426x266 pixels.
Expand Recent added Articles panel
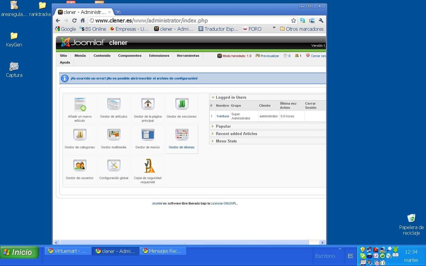[213, 134]
